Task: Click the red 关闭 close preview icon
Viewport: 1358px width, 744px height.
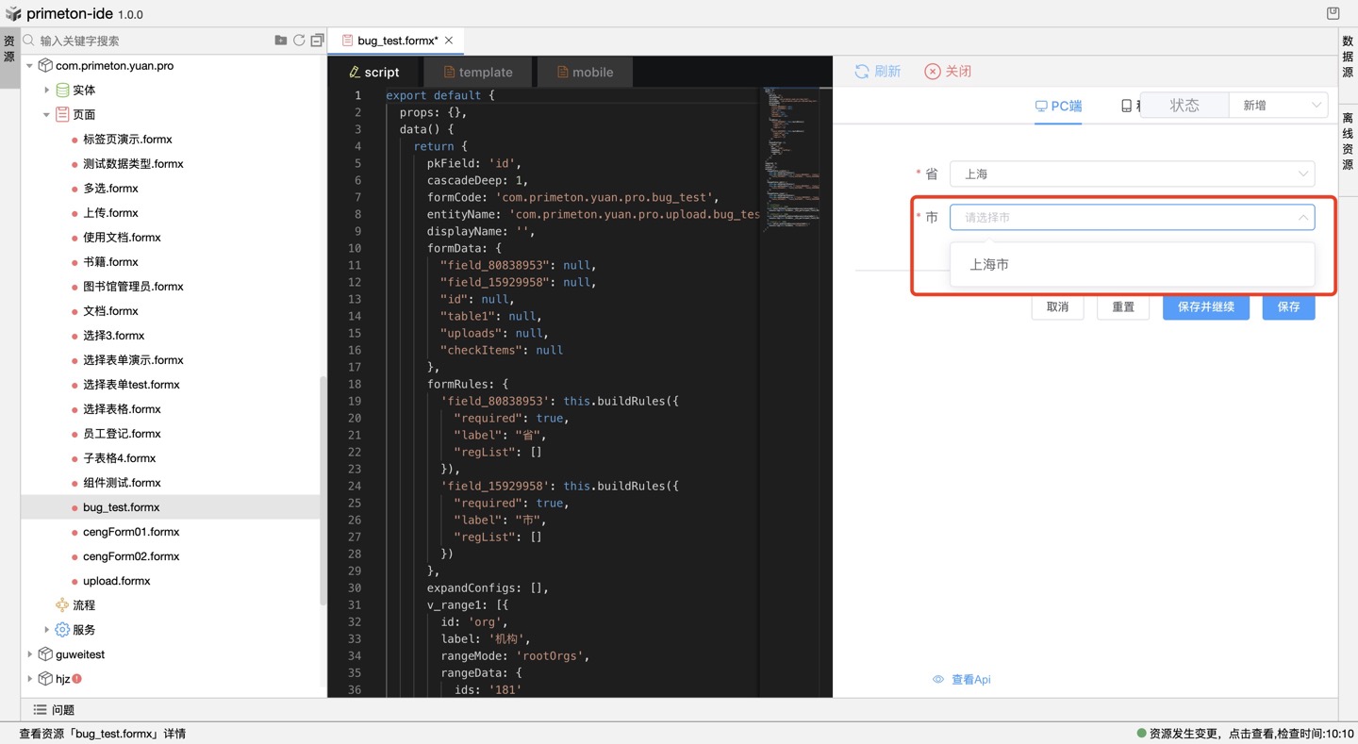Action: (932, 72)
